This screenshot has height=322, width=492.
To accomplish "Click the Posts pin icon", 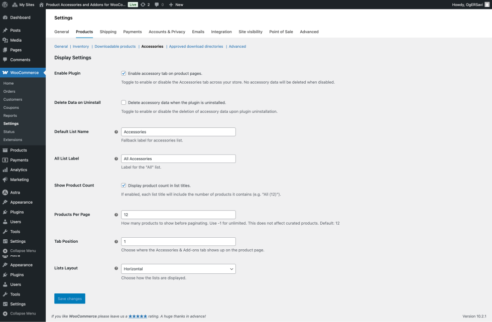I will (x=5, y=31).
